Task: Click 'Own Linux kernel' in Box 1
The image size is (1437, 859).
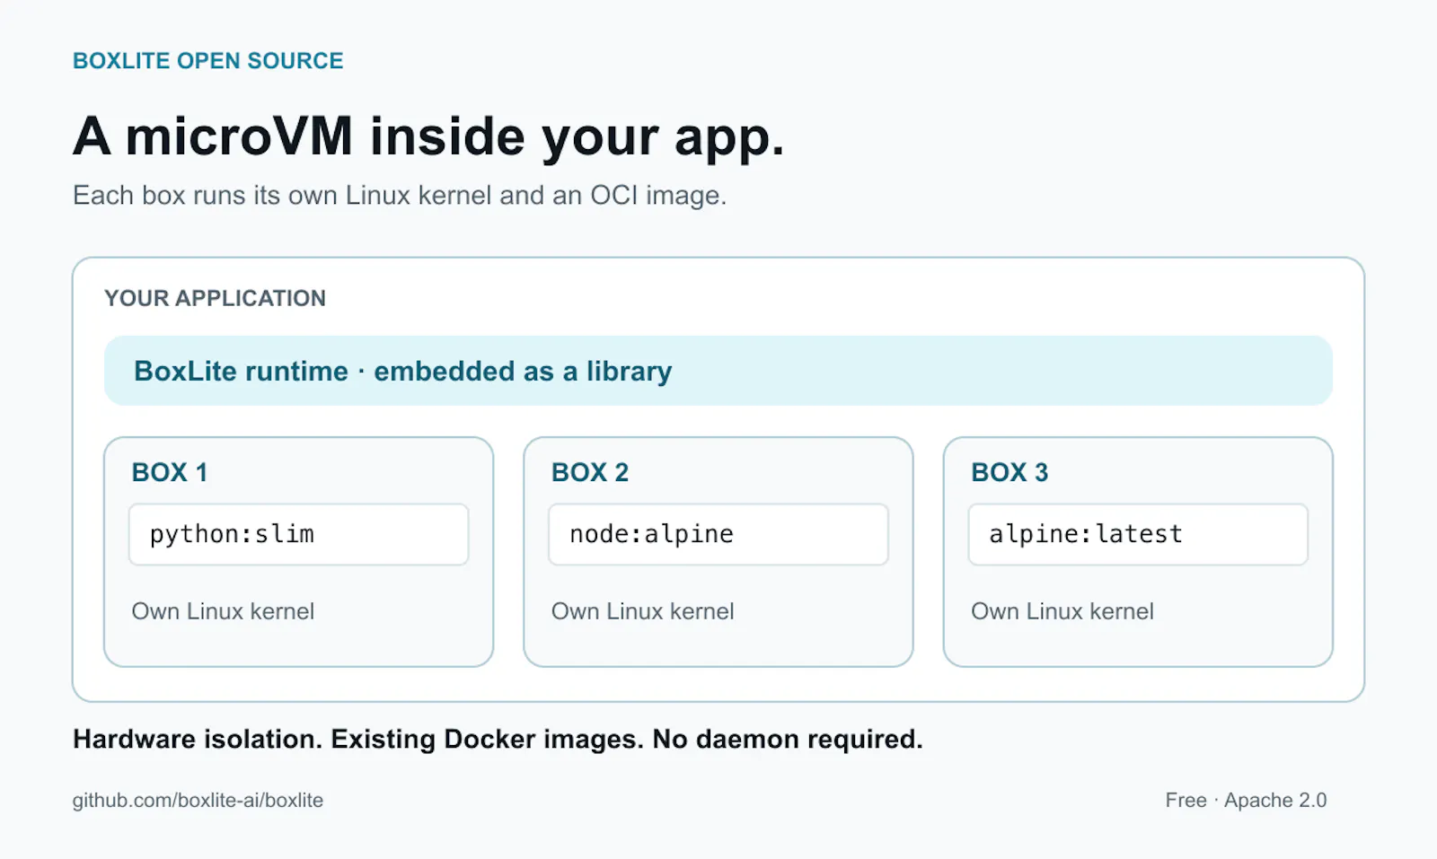Action: coord(223,611)
